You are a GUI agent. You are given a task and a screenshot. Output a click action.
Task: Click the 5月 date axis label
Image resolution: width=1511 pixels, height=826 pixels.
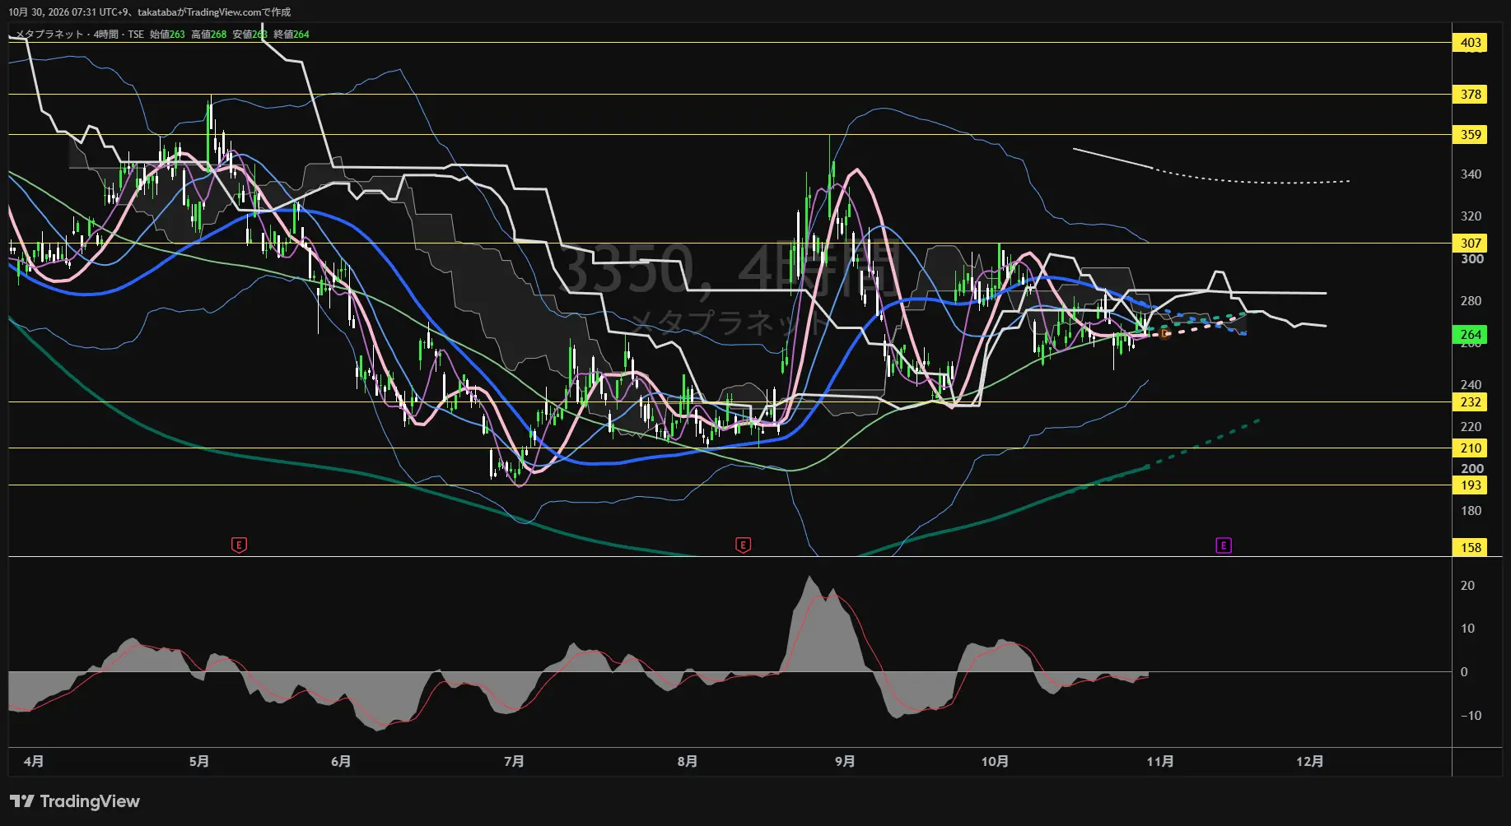click(x=198, y=762)
